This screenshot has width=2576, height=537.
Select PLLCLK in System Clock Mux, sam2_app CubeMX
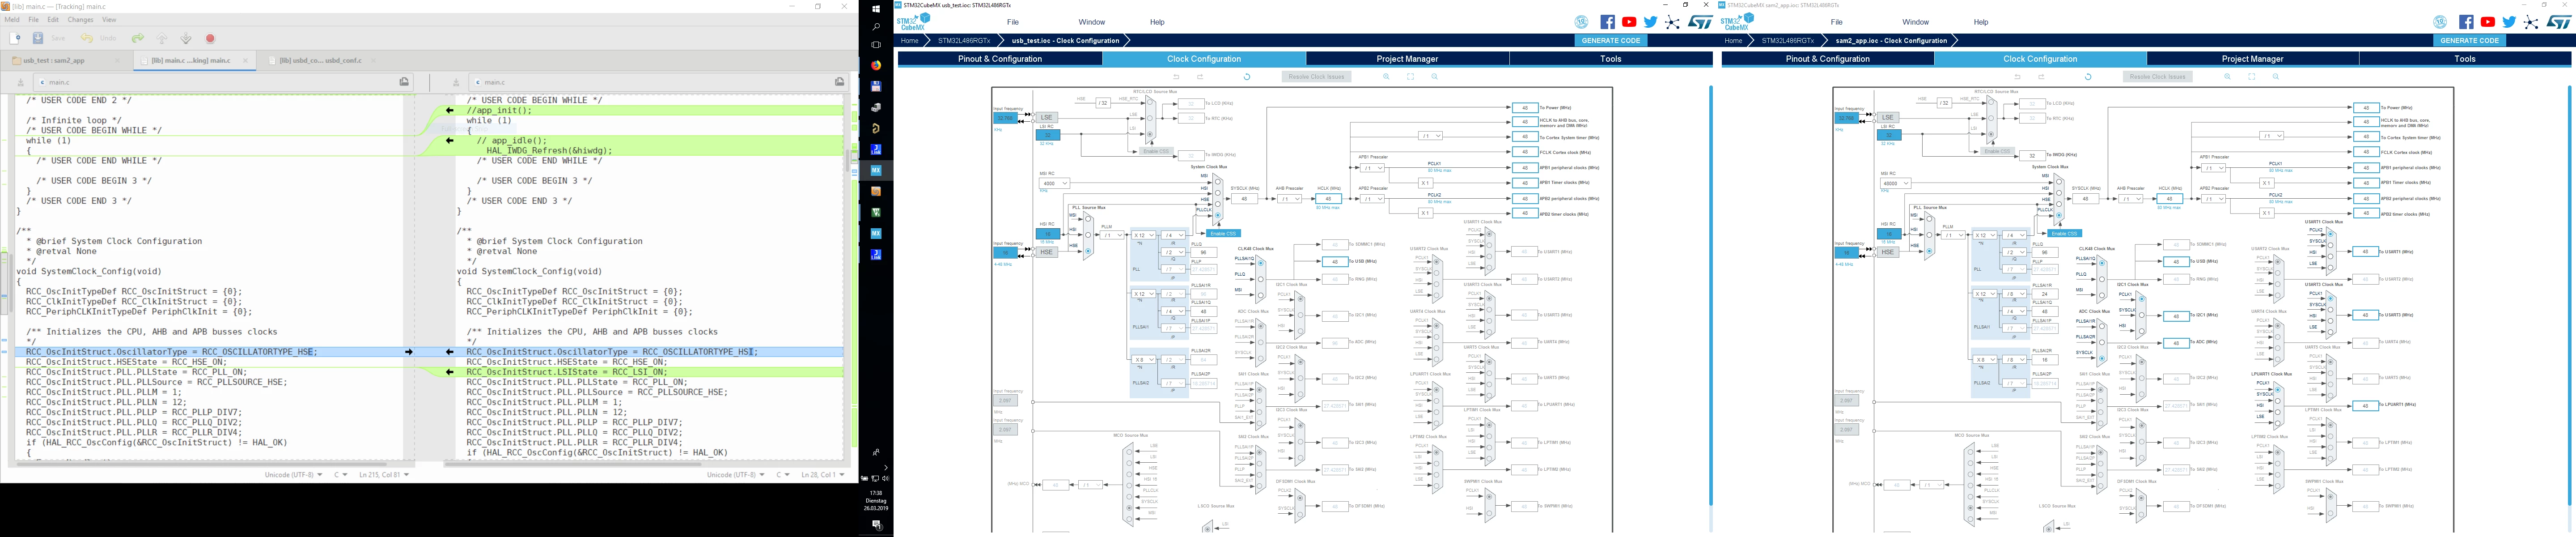2059,215
